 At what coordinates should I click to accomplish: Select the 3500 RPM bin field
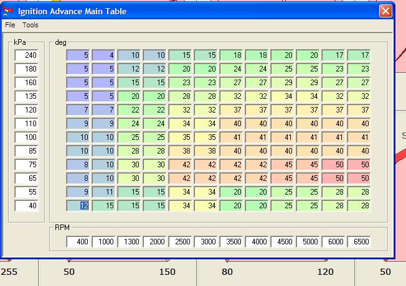(232, 241)
